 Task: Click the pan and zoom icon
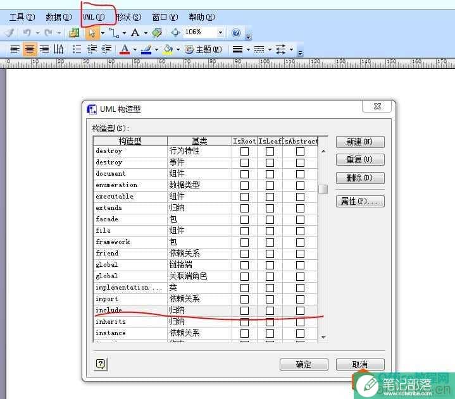coord(175,33)
